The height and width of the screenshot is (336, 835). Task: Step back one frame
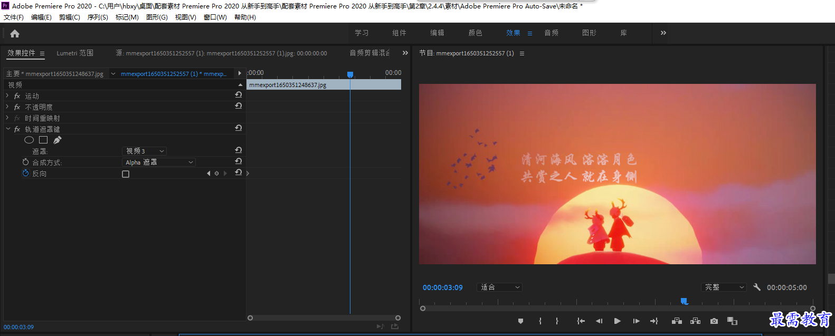coord(599,321)
